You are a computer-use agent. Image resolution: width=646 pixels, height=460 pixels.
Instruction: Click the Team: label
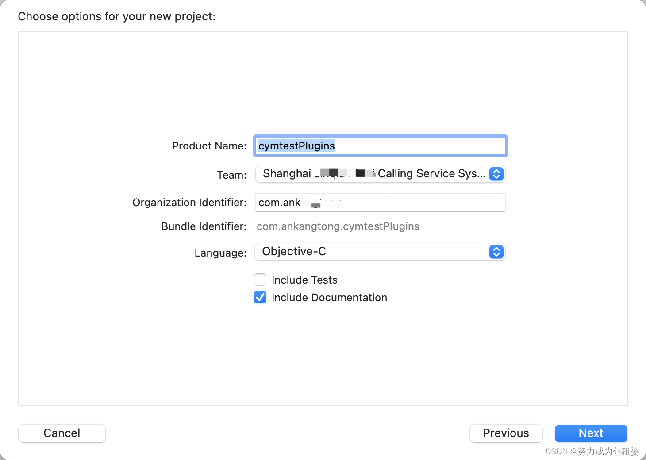point(231,175)
